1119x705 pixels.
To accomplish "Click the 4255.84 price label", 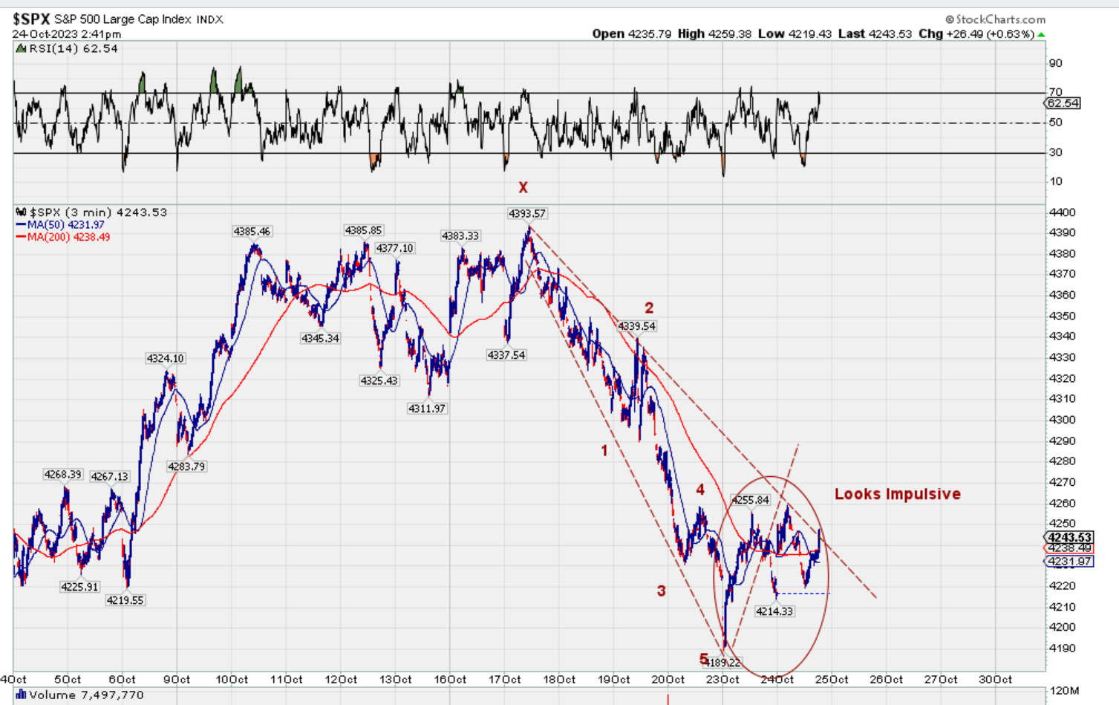I will tap(751, 501).
